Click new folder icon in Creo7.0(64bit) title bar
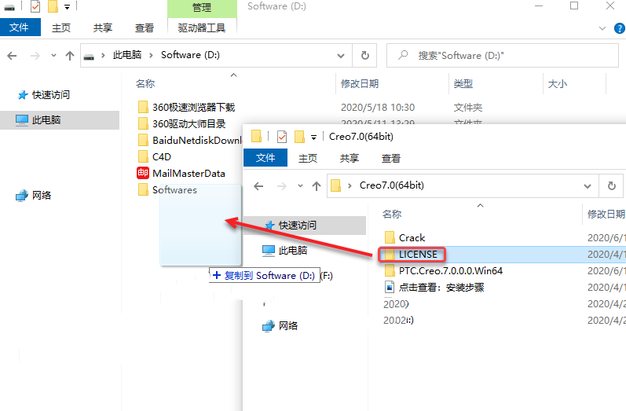Viewport: 626px width, 411px height. (299, 137)
